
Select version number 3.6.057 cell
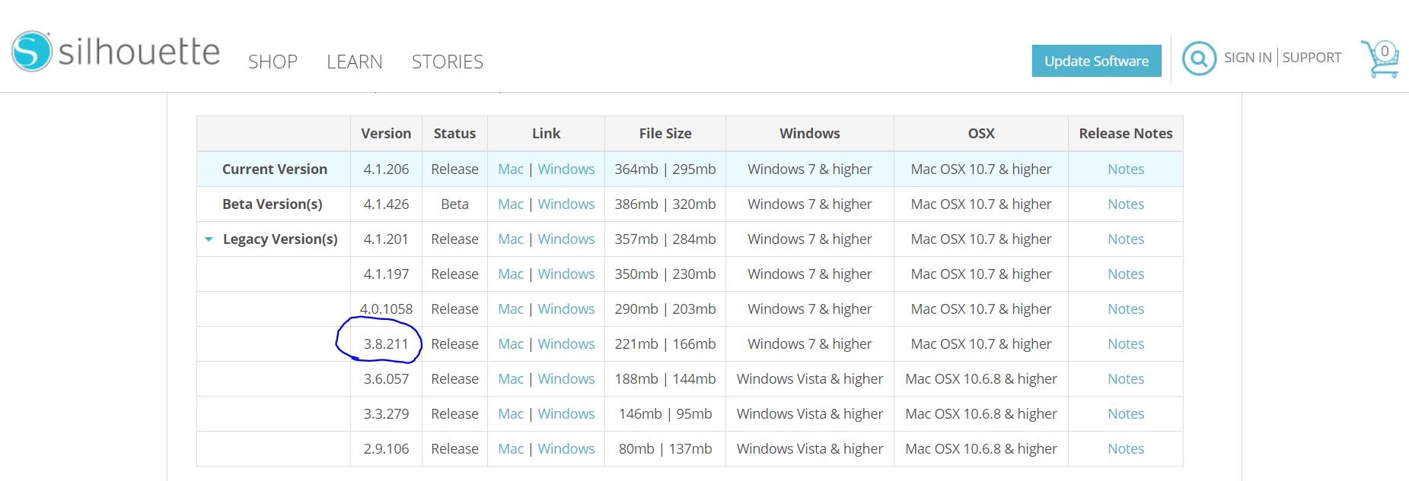point(386,379)
